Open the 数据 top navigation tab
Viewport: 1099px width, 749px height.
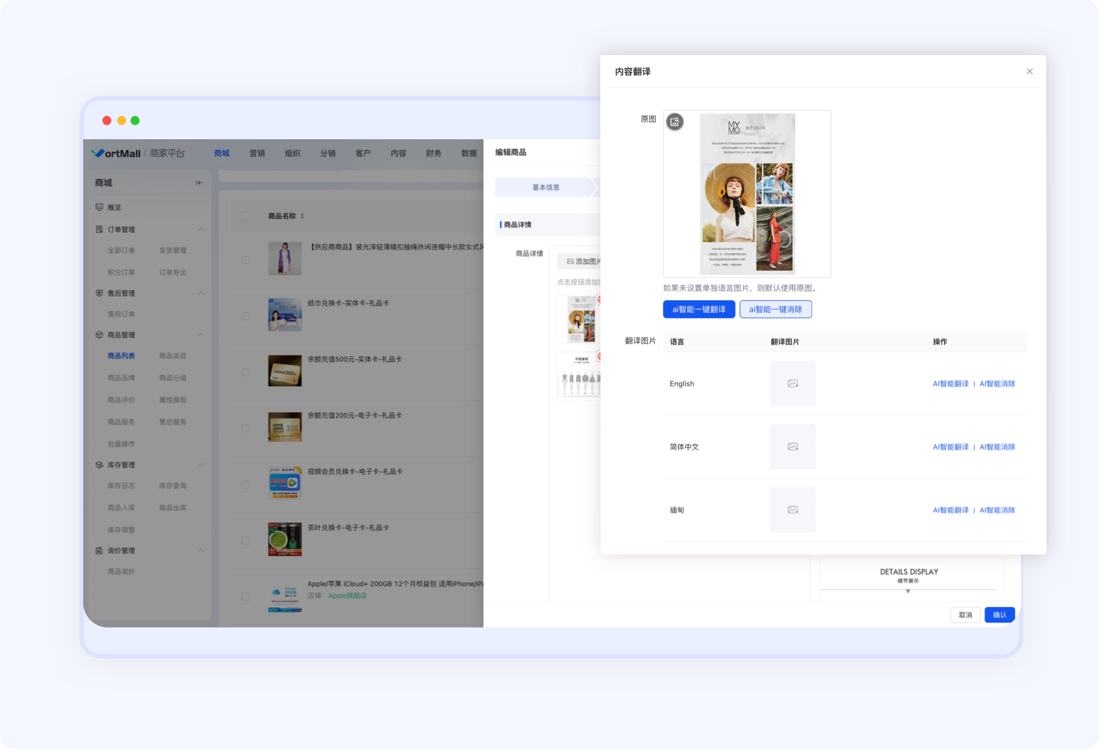[x=469, y=153]
